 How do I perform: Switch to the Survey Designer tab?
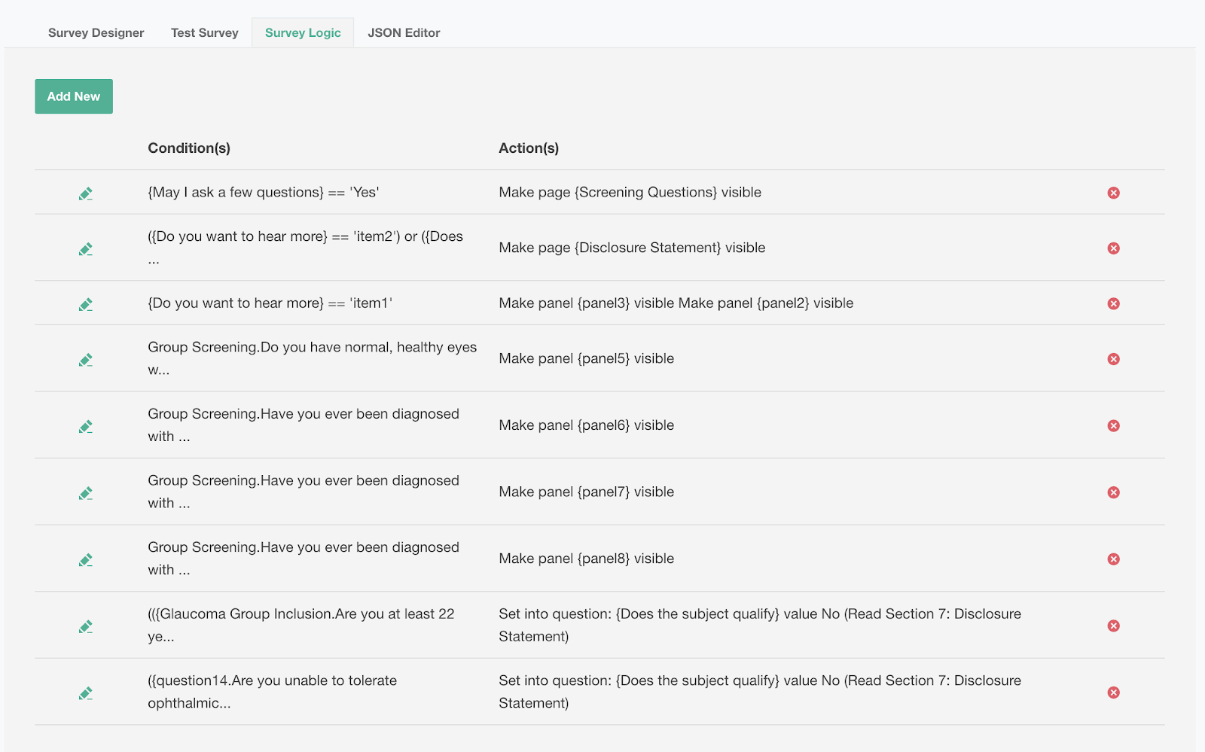click(x=96, y=33)
